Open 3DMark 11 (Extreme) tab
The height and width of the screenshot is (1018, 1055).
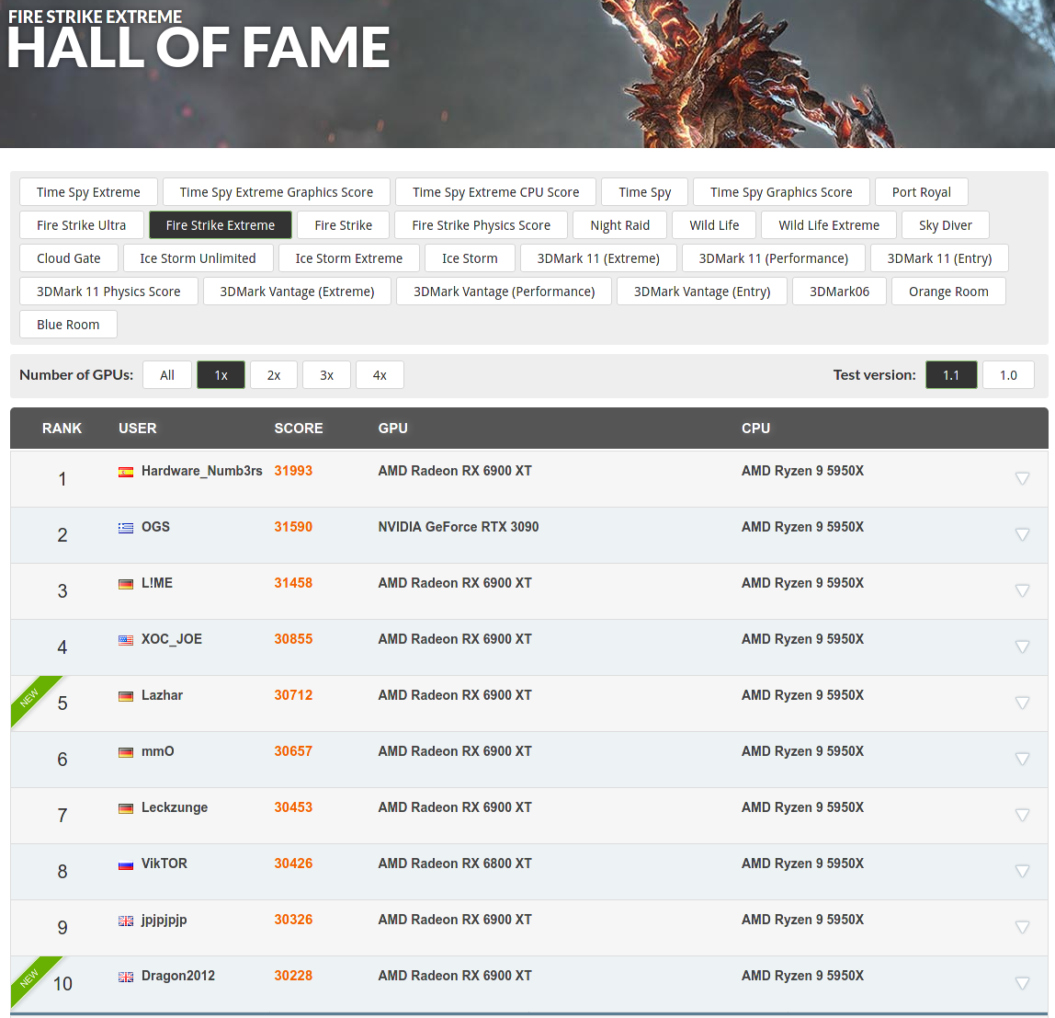point(598,257)
